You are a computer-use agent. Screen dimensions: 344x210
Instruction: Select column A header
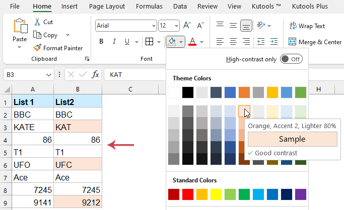pyautogui.click(x=33, y=89)
